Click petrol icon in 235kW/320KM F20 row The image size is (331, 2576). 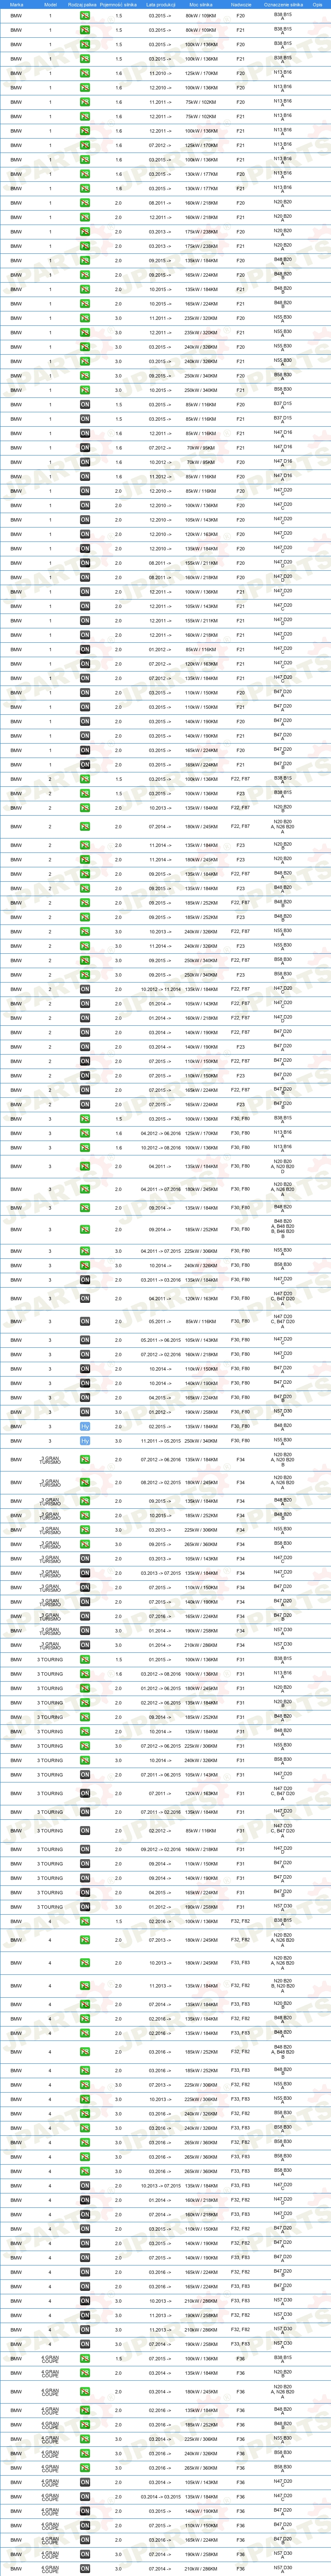coord(85,318)
